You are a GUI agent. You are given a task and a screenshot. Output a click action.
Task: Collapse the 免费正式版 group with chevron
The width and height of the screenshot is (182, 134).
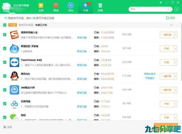(171, 25)
